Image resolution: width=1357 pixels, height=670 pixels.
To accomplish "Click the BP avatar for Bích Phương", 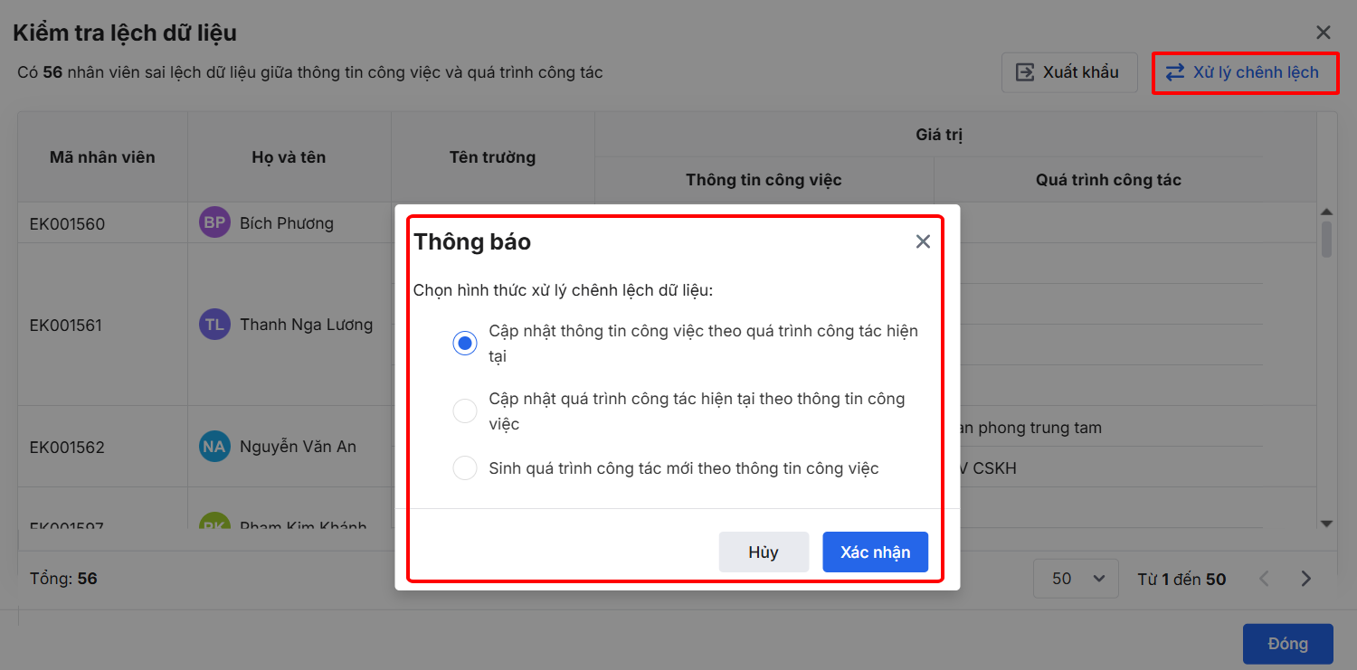I will tap(214, 223).
